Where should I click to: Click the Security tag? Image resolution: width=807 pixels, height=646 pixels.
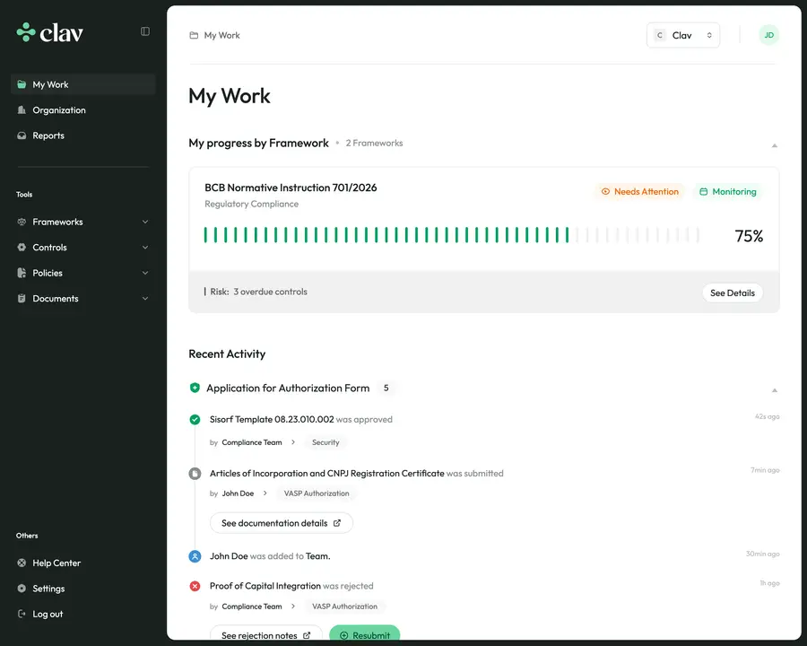tap(325, 442)
